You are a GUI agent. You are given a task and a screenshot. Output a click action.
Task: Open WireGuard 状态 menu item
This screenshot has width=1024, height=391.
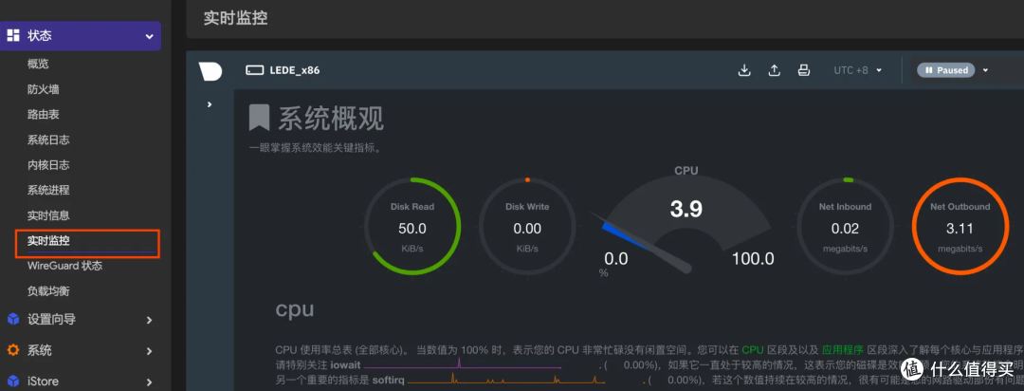coord(64,266)
